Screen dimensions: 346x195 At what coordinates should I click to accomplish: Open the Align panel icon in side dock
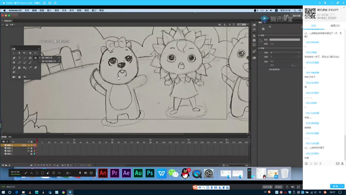point(254,36)
